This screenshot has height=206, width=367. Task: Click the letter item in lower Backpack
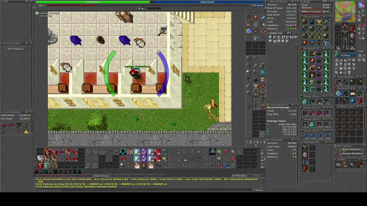[353, 94]
